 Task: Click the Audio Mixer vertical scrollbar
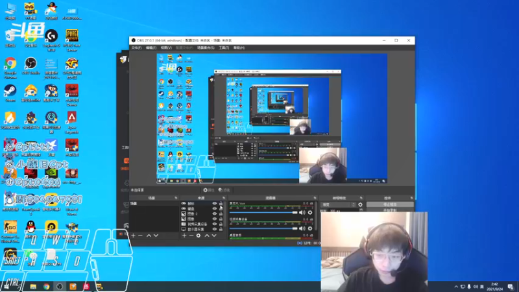click(317, 215)
